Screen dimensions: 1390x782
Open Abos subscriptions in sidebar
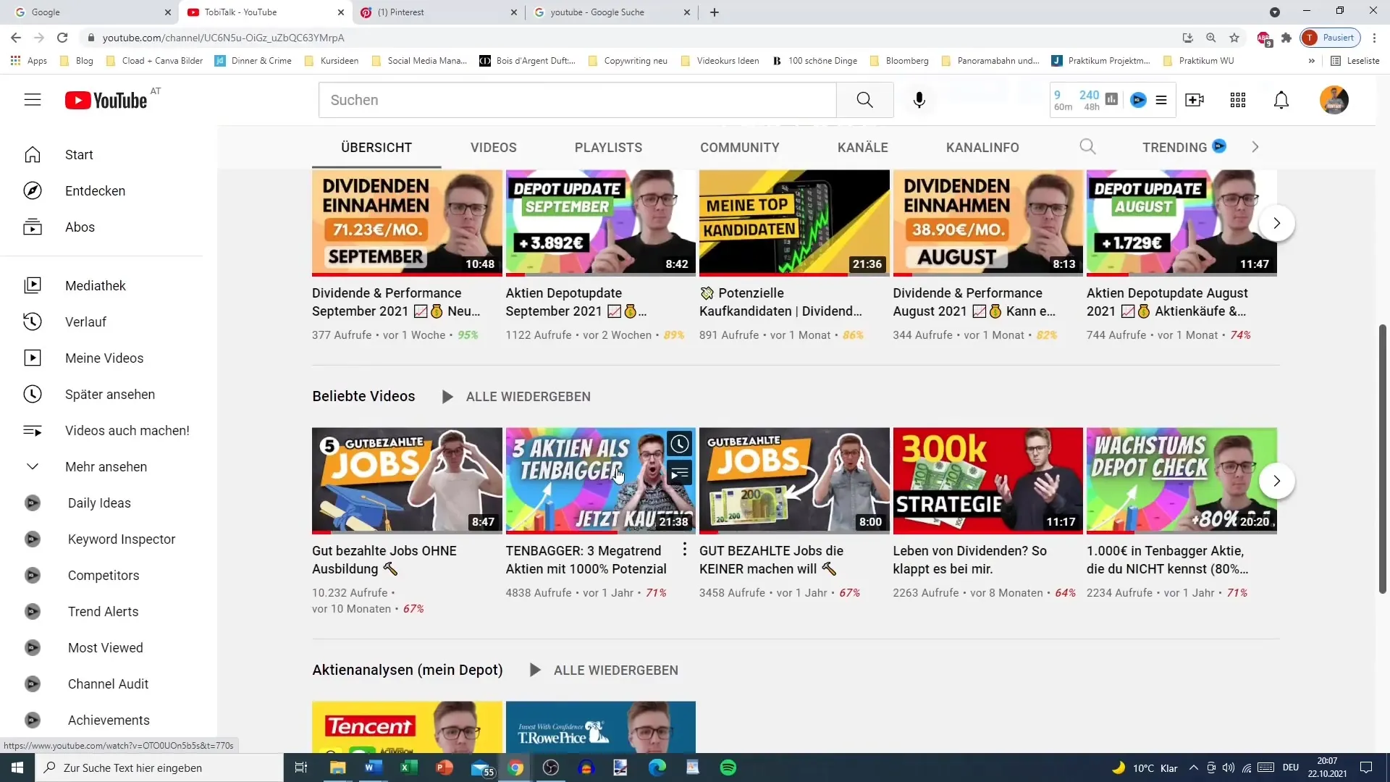click(x=80, y=227)
